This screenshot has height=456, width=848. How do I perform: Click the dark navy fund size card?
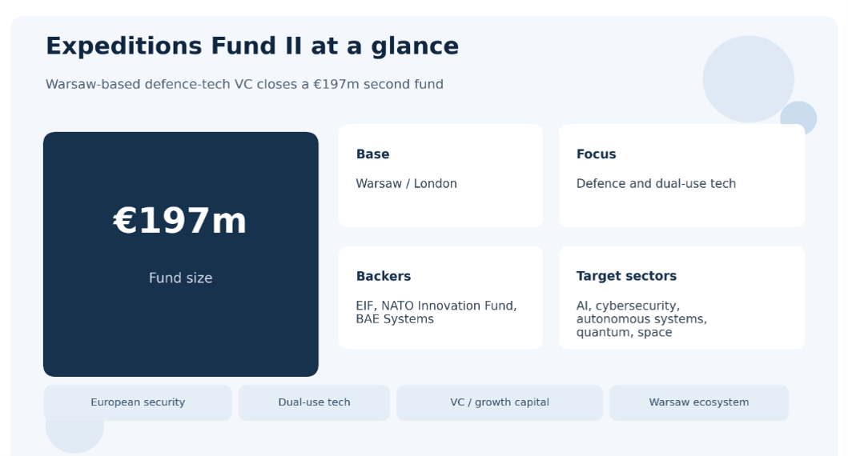click(181, 254)
